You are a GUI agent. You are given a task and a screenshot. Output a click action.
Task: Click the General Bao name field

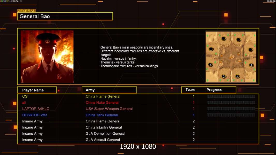pyautogui.click(x=65, y=16)
